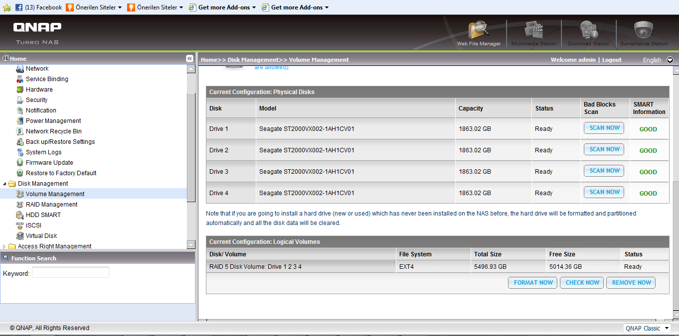Open first Önerilen Siteler dropdown arrow

(120, 7)
